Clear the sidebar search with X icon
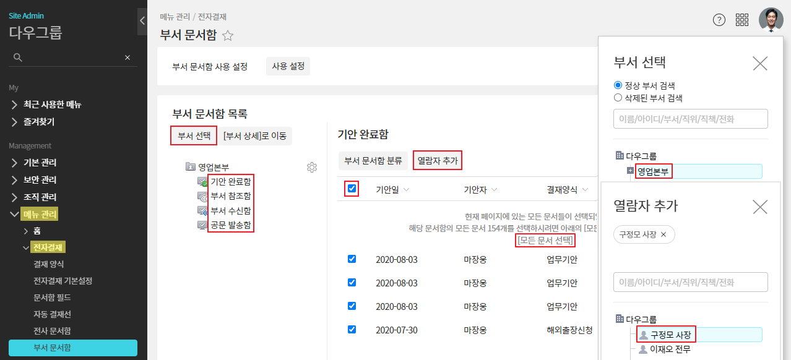 pyautogui.click(x=128, y=58)
